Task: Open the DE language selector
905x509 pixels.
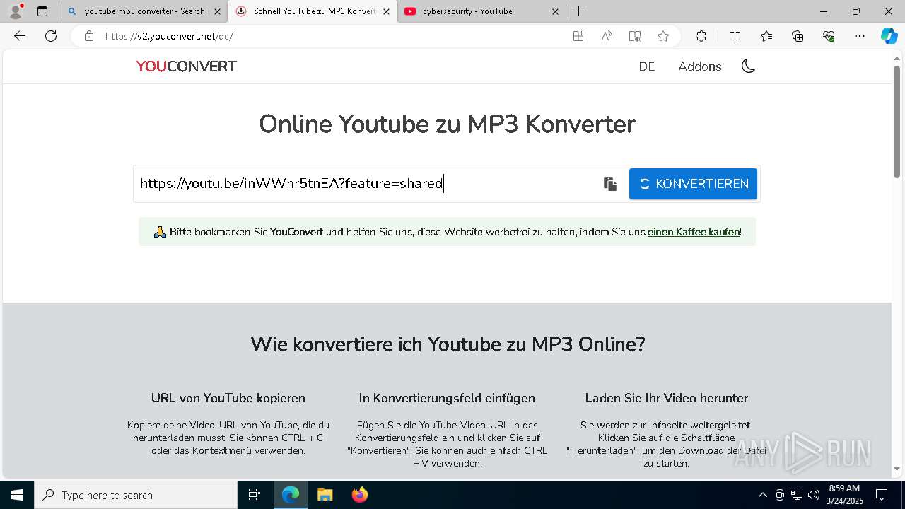Action: (647, 66)
